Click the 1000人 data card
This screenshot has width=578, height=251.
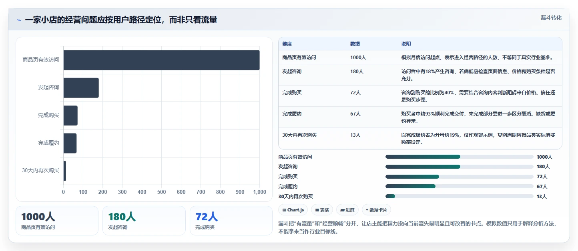[57, 221]
